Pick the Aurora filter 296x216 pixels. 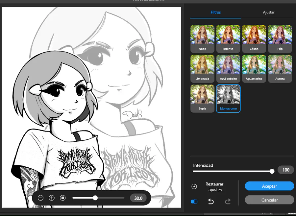click(x=280, y=69)
